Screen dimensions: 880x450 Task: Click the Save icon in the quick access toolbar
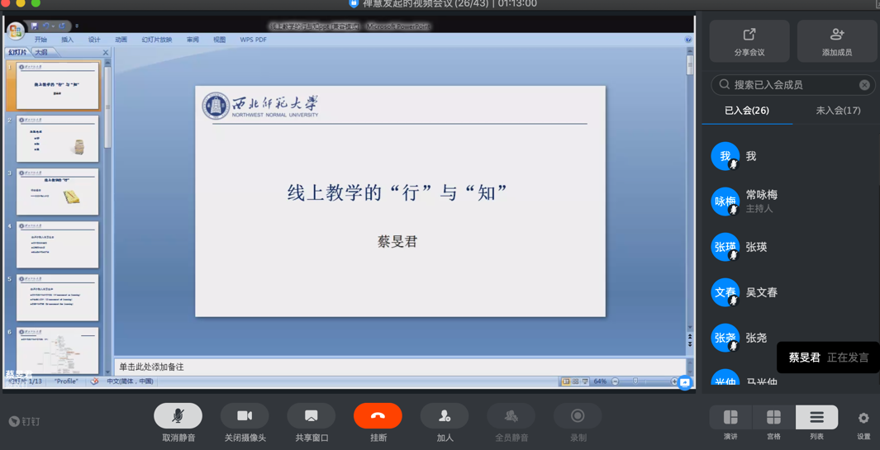coord(34,26)
